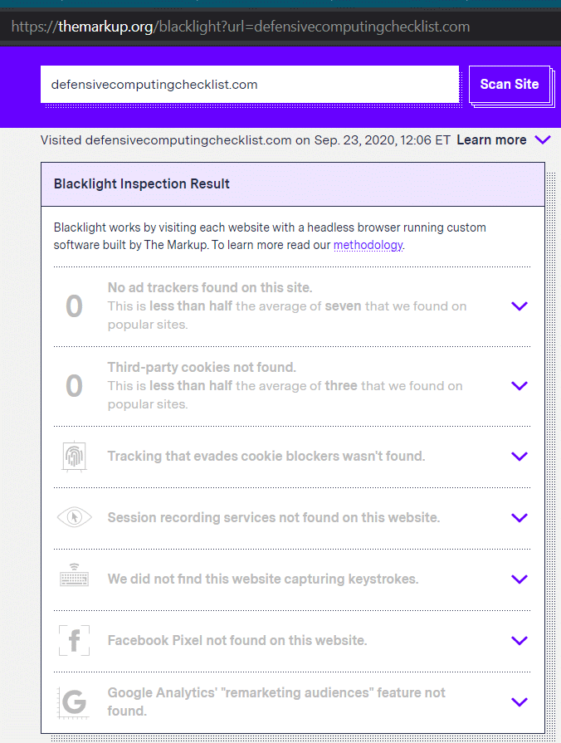Open session recording services details chevron
The image size is (561, 743).
(x=520, y=518)
